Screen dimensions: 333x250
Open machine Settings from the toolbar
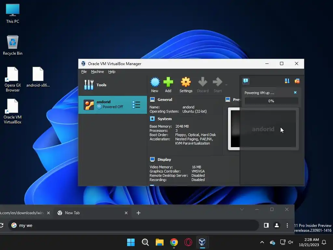click(186, 85)
